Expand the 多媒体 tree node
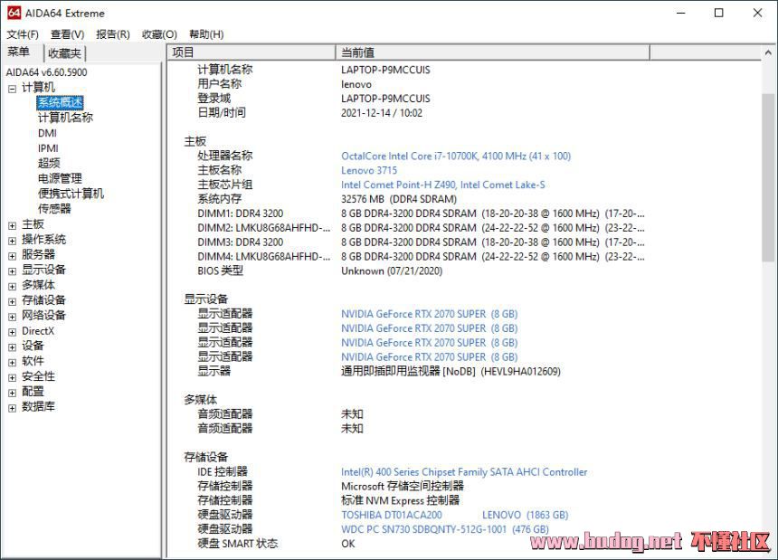Screen dimensions: 778x560 point(12,287)
